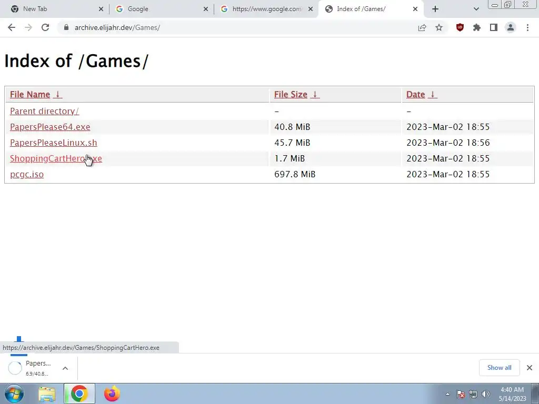
Task: Download pcgc.iso
Action: 27,174
